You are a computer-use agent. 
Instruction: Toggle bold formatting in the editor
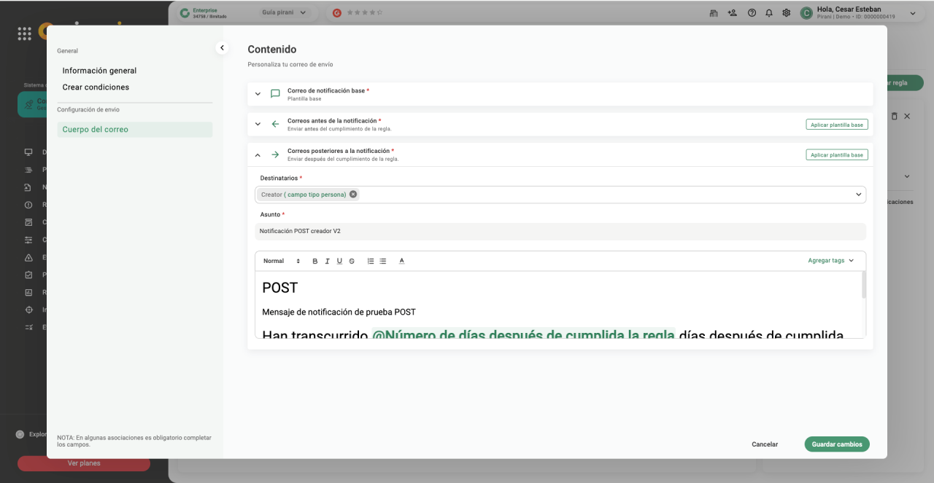315,261
